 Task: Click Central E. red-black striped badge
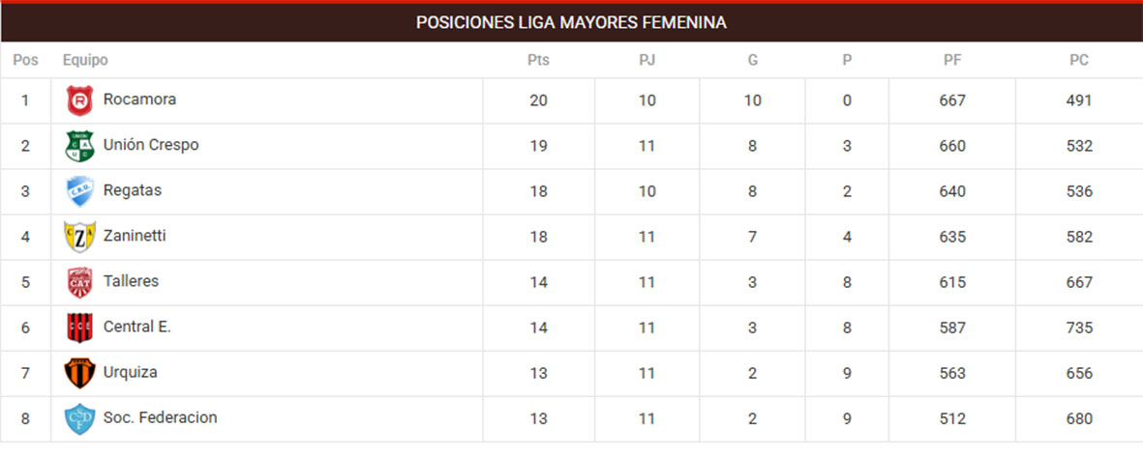pyautogui.click(x=79, y=328)
